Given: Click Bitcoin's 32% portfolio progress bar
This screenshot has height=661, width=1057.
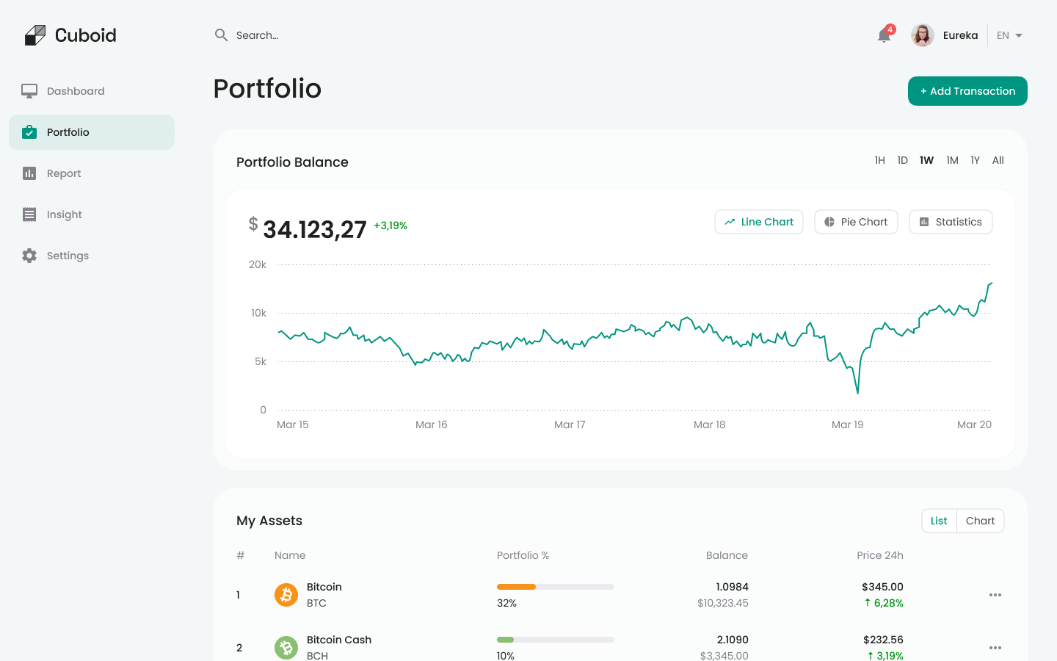Looking at the screenshot, I should pos(555,587).
